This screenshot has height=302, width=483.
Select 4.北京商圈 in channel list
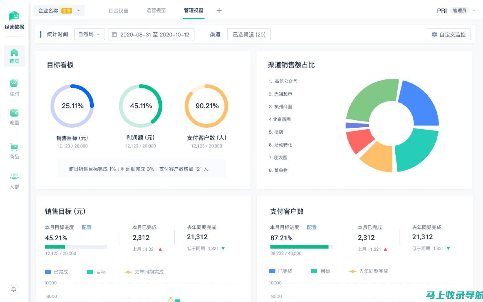280,119
